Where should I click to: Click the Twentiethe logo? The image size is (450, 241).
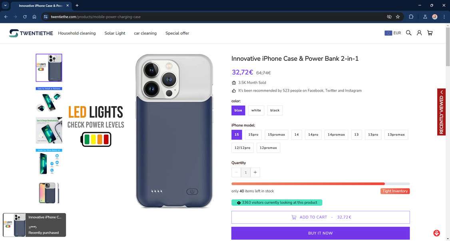coord(31,33)
